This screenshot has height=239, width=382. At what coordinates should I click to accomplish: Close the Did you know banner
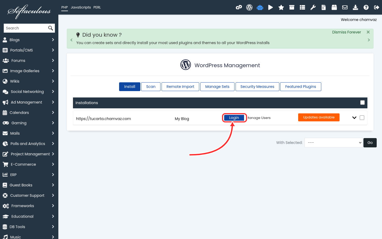(368, 32)
